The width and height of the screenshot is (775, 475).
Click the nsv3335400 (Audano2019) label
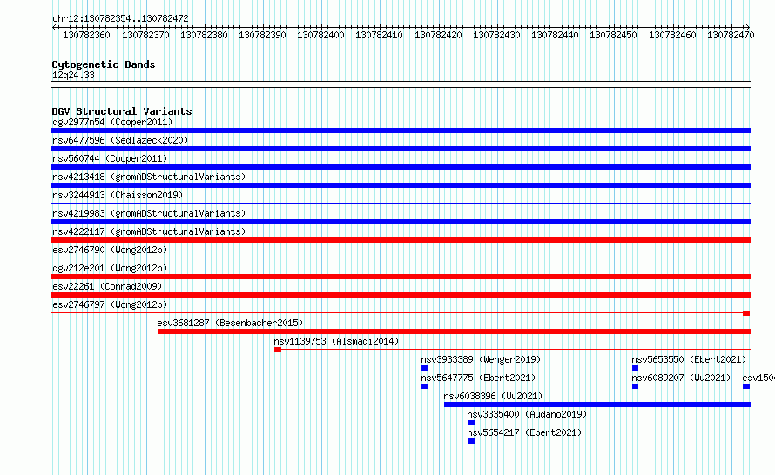pyautogui.click(x=527, y=414)
